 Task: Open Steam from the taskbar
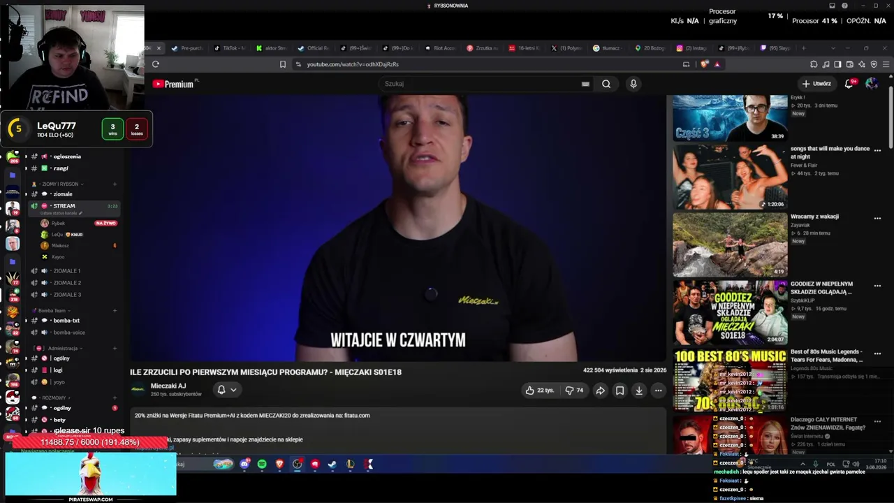pos(332,464)
